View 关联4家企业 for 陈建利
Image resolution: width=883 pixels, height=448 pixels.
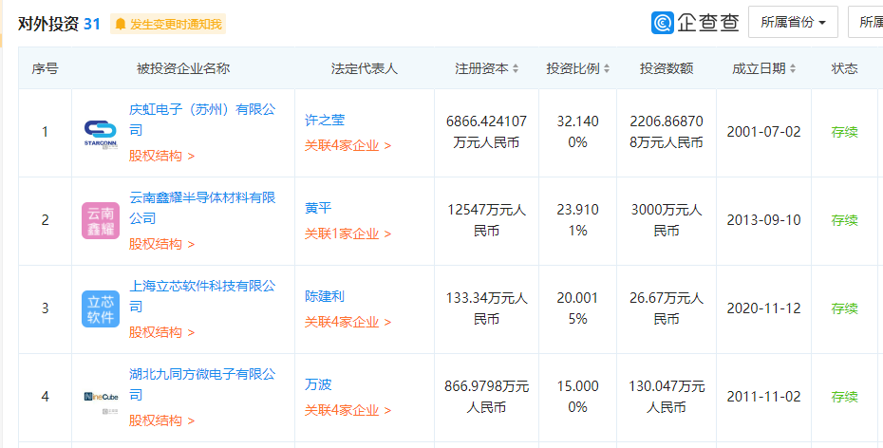tap(348, 322)
